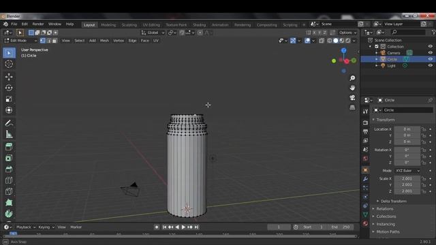
Task: Open Global transform orientation dropdown
Action: pos(153,33)
